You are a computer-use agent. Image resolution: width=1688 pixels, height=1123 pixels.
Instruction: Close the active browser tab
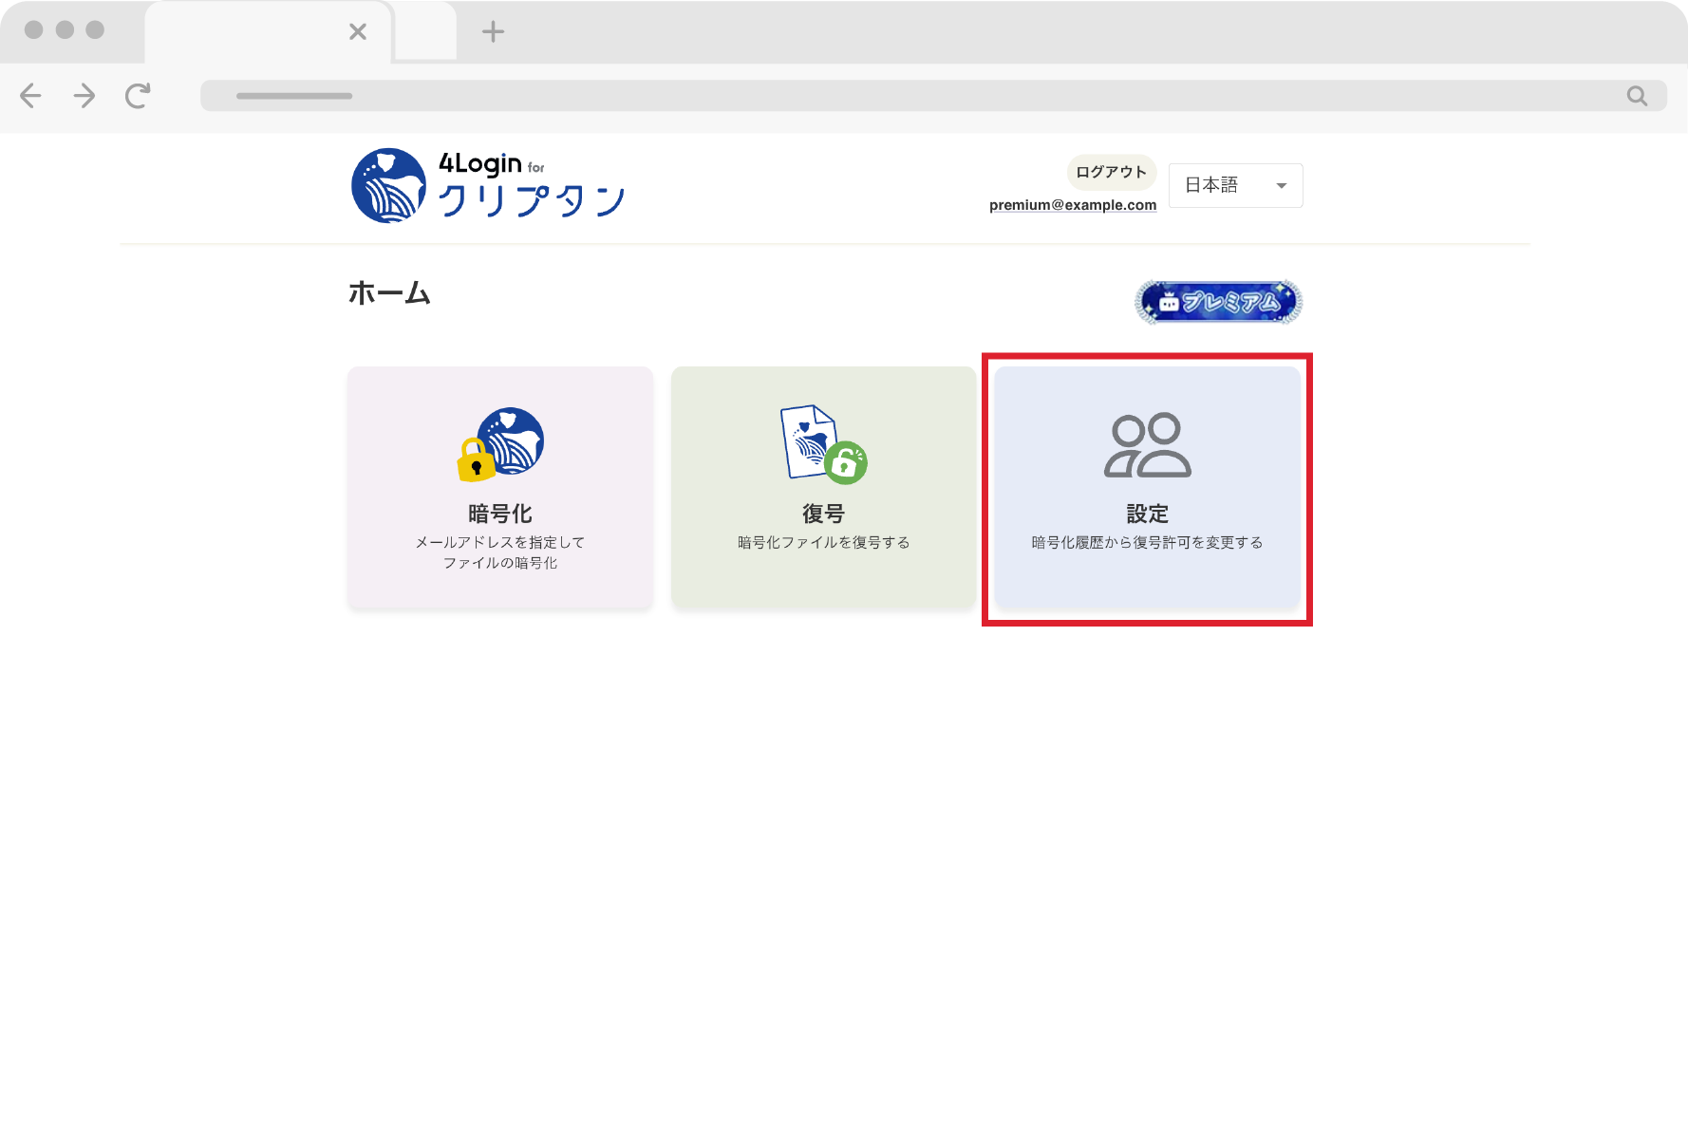(x=358, y=32)
